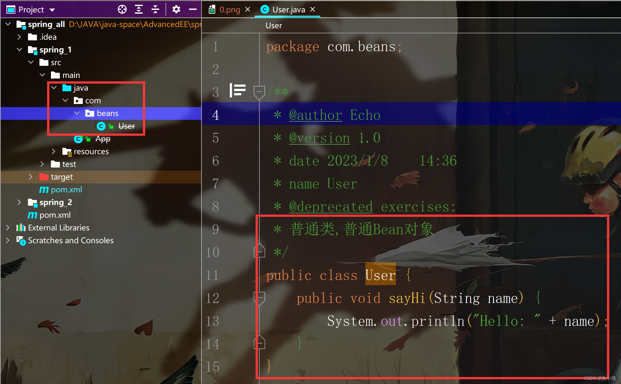Select the App class in the project tree
This screenshot has height=384, width=621.
[x=102, y=139]
